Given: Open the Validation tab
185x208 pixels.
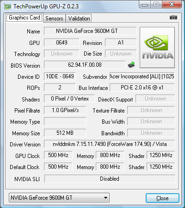Looking at the screenshot, I should pos(79,19).
